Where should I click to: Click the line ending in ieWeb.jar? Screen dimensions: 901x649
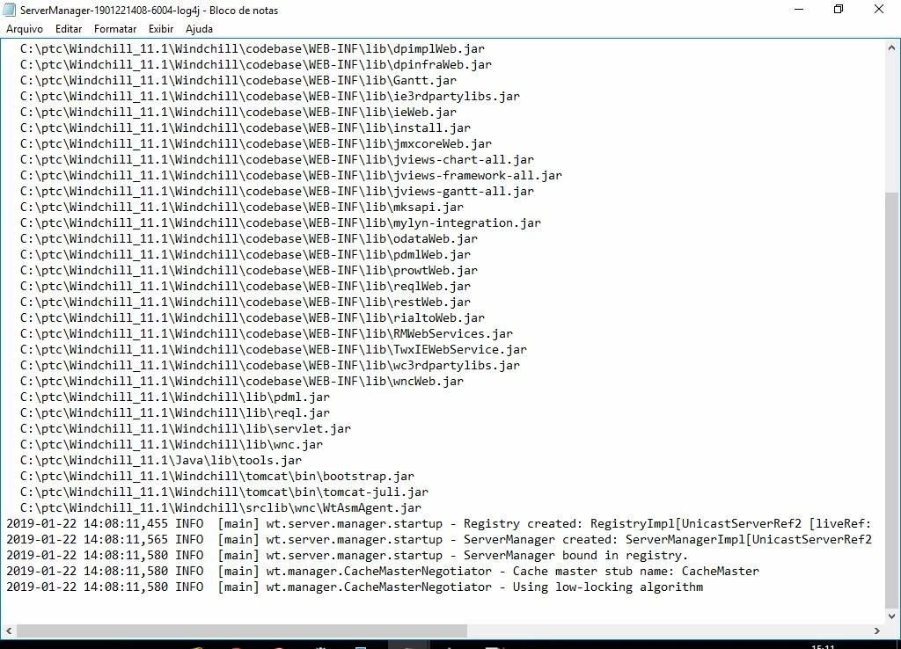point(238,112)
